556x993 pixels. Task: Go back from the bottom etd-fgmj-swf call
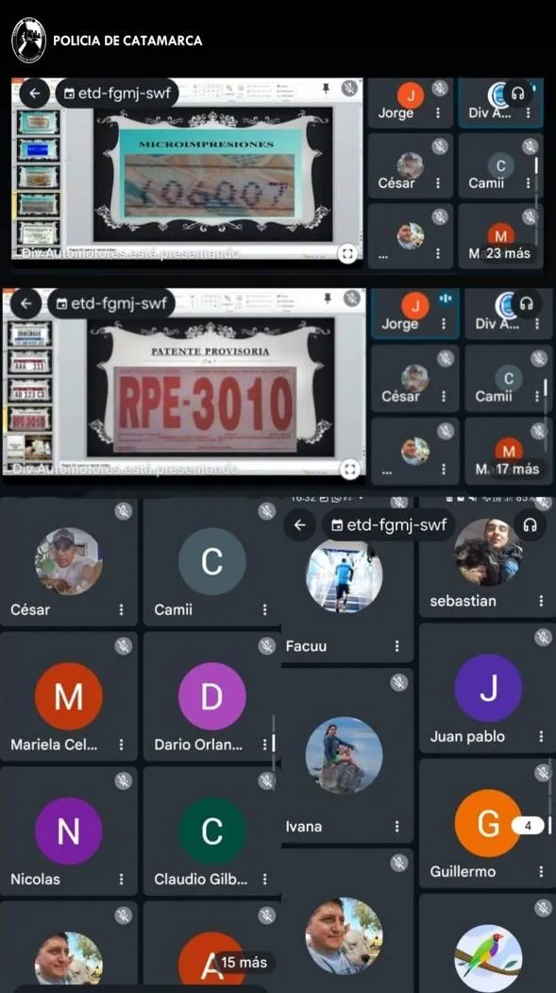coord(300,524)
